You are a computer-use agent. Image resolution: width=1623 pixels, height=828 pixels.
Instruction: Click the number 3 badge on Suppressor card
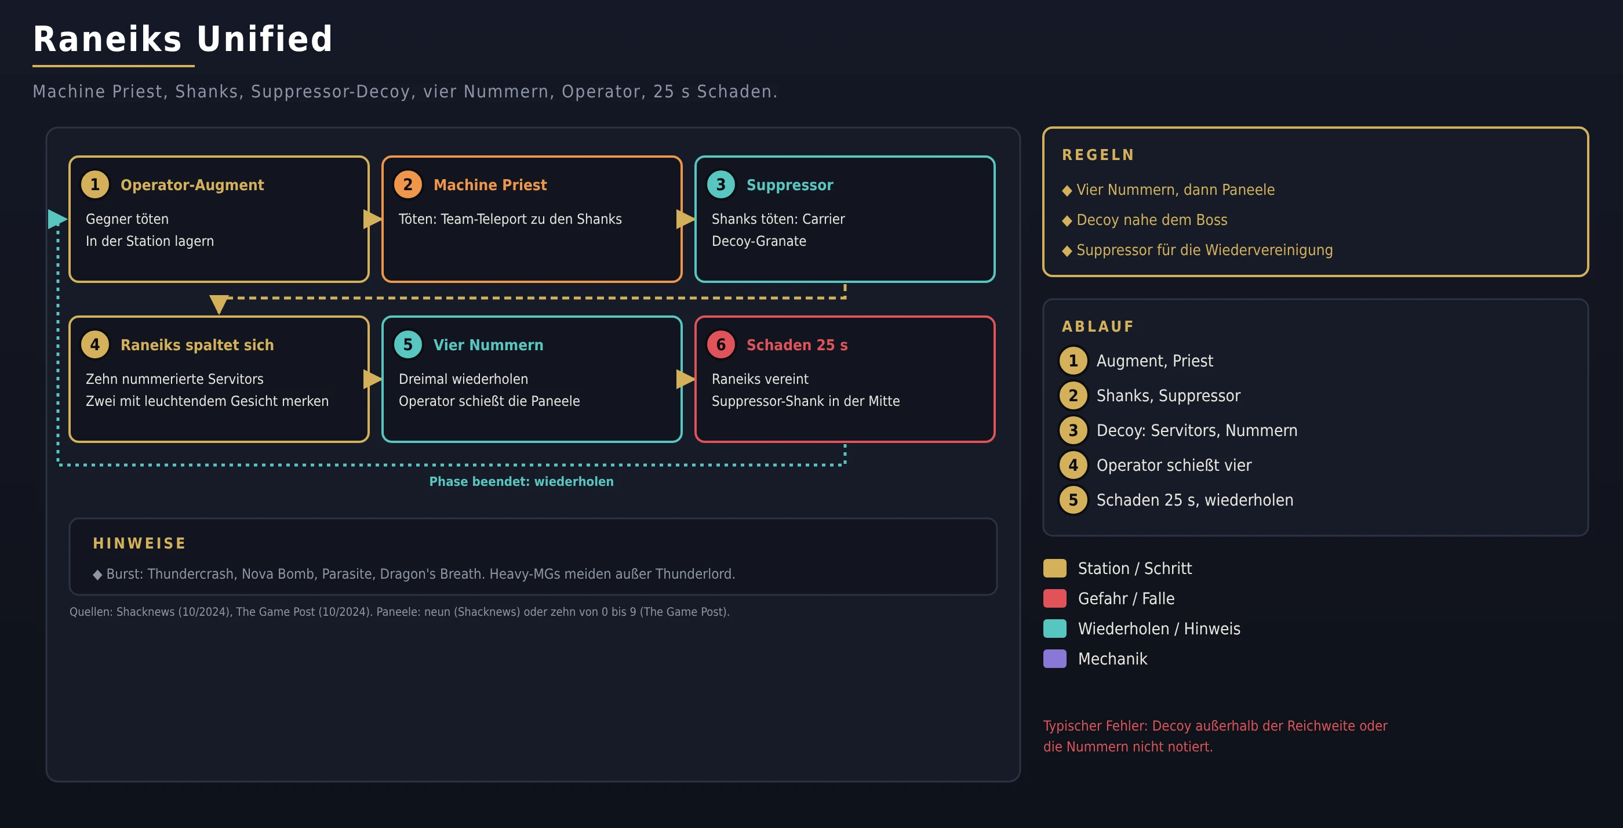[x=720, y=184]
